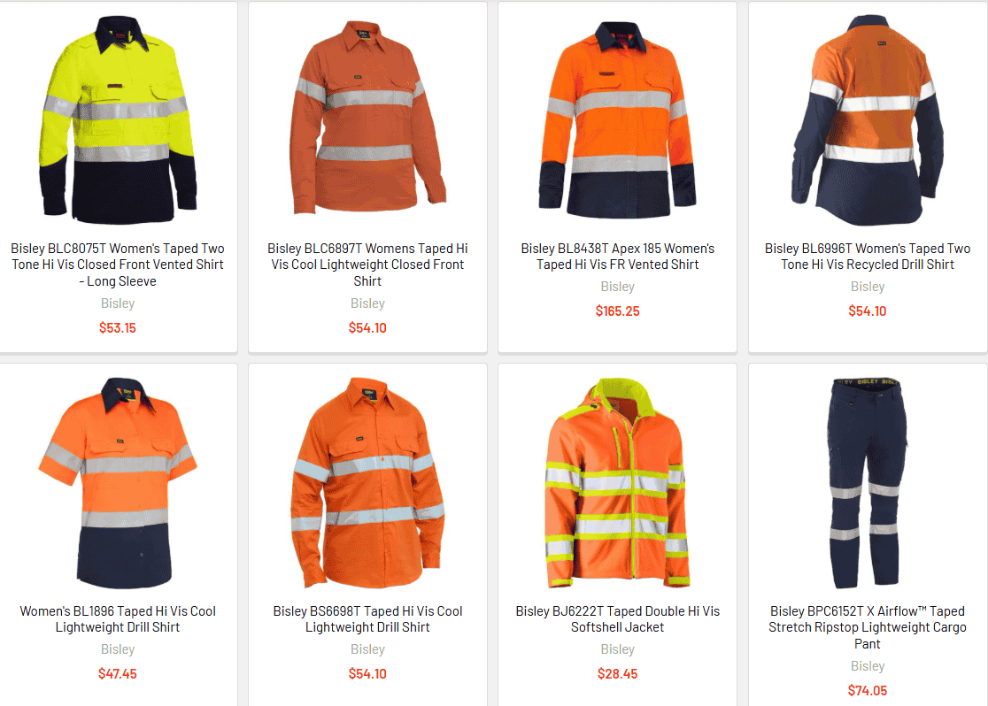View the BL8438T Apex 185 FR shirt image

(x=618, y=119)
